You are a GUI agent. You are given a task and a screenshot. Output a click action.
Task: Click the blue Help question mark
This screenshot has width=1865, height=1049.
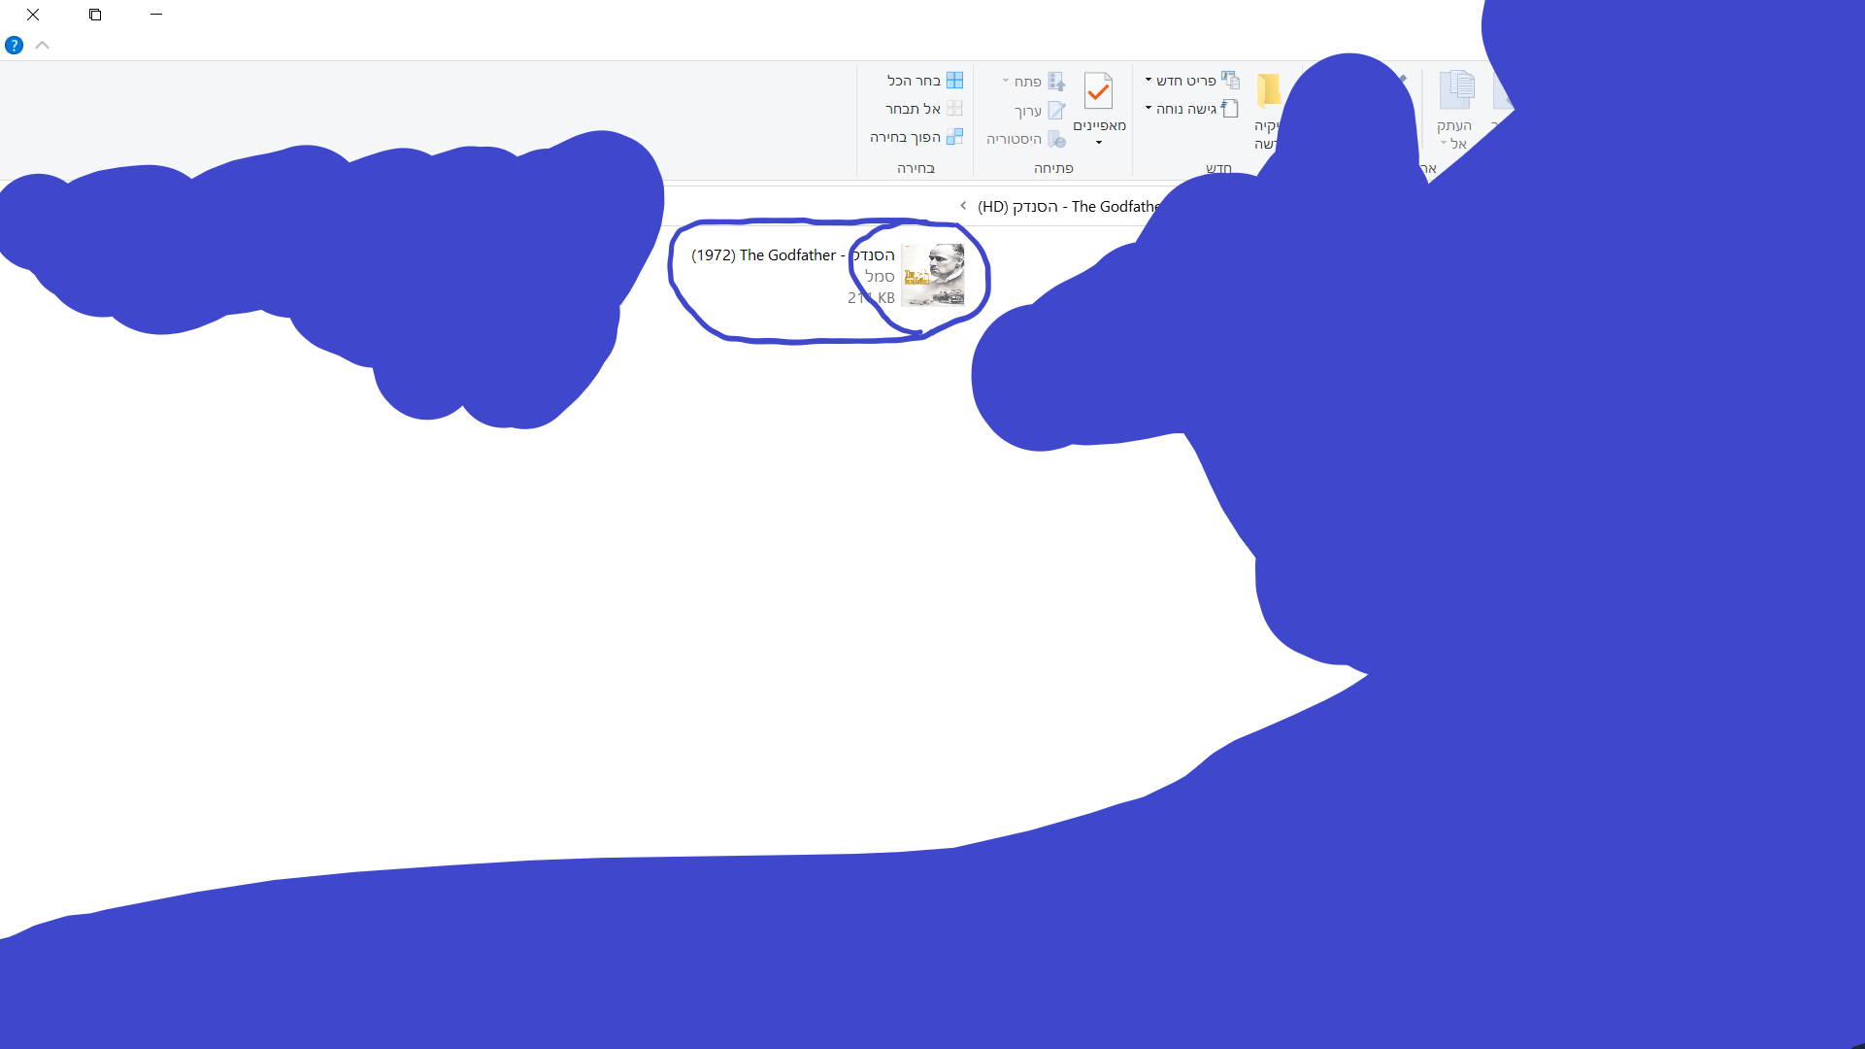point(14,45)
